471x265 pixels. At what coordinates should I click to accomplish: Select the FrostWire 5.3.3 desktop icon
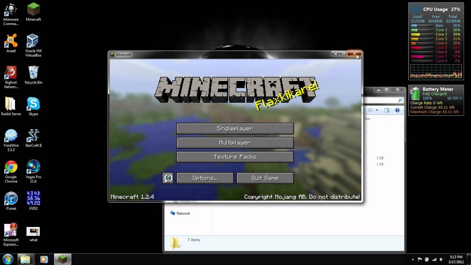[x=11, y=140]
